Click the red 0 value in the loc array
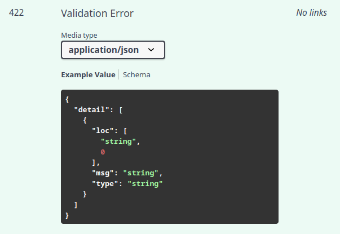The height and width of the screenshot is (234, 340). 103,152
